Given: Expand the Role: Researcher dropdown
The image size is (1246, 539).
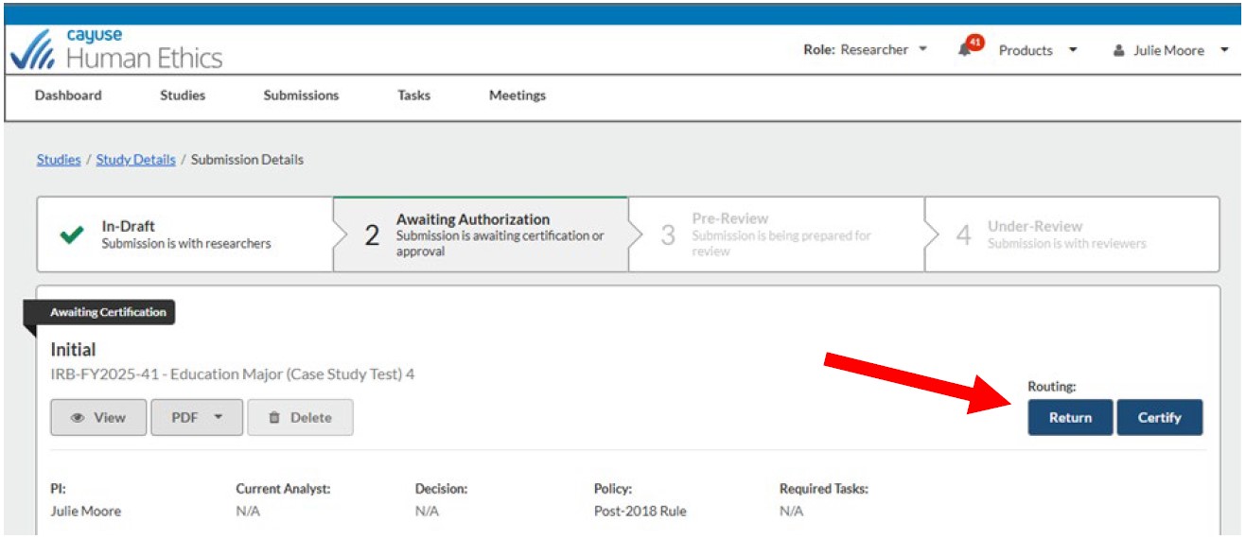Looking at the screenshot, I should click(x=865, y=49).
